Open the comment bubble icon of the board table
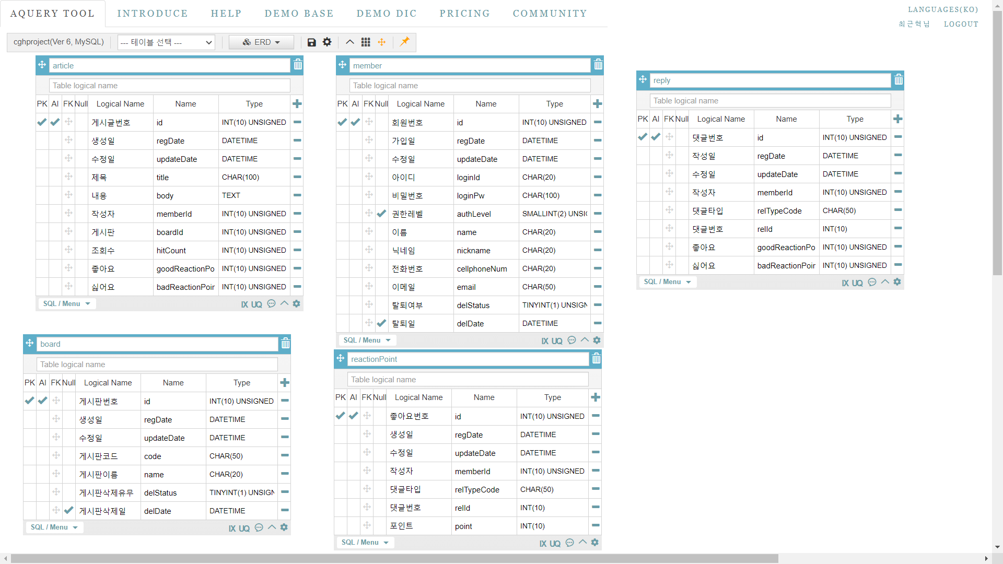This screenshot has width=1003, height=564. 259,527
